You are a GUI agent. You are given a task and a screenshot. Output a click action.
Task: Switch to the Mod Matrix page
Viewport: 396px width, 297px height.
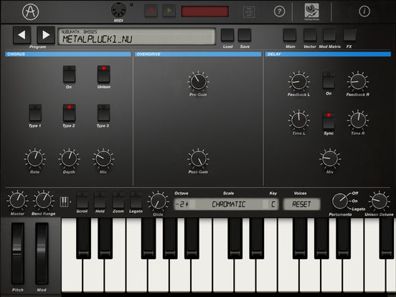[x=329, y=35]
